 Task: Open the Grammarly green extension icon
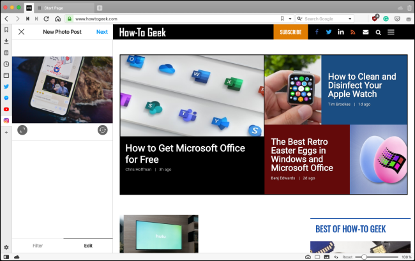click(386, 19)
